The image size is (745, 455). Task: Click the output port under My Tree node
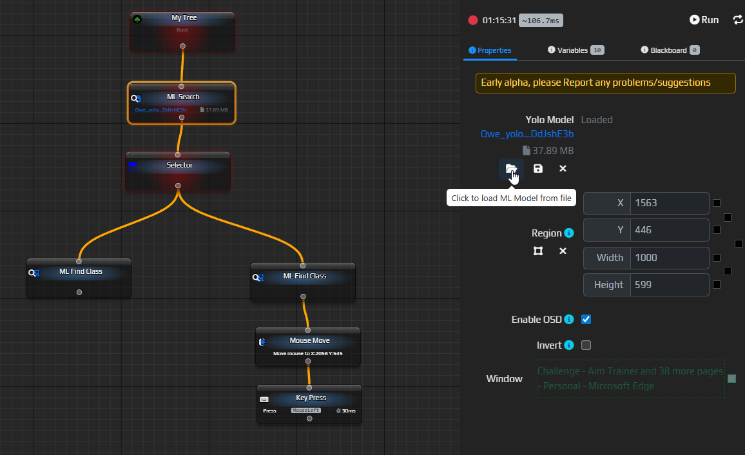(x=182, y=46)
